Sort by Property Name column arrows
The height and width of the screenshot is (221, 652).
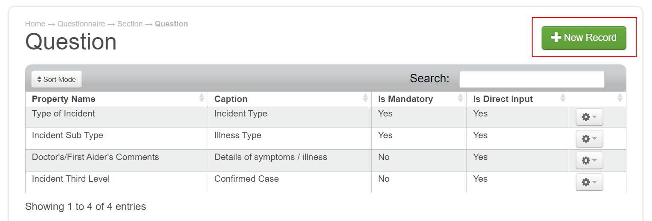[x=202, y=99]
